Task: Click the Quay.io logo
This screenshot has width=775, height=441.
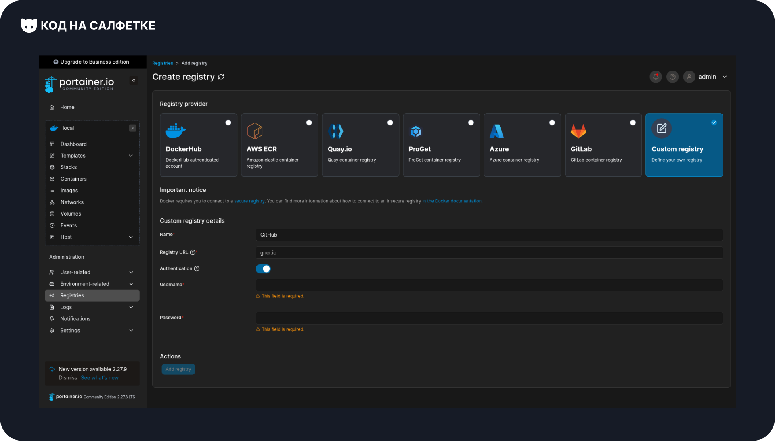Action: 336,131
